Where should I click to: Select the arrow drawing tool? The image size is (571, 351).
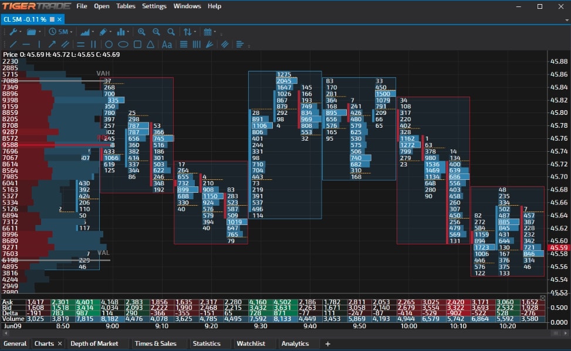[x=52, y=44]
